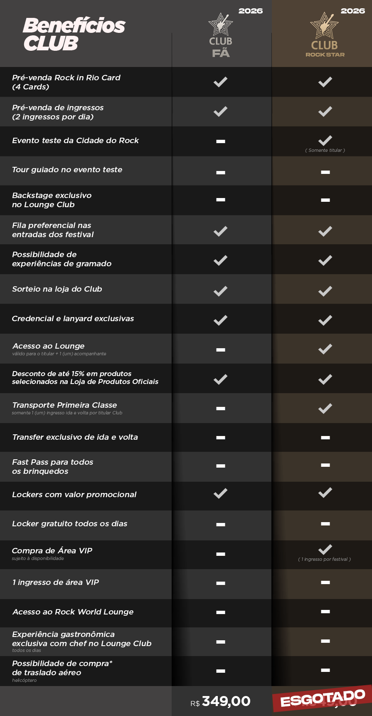Click the Club Rock Star guitar logo

point(325,25)
